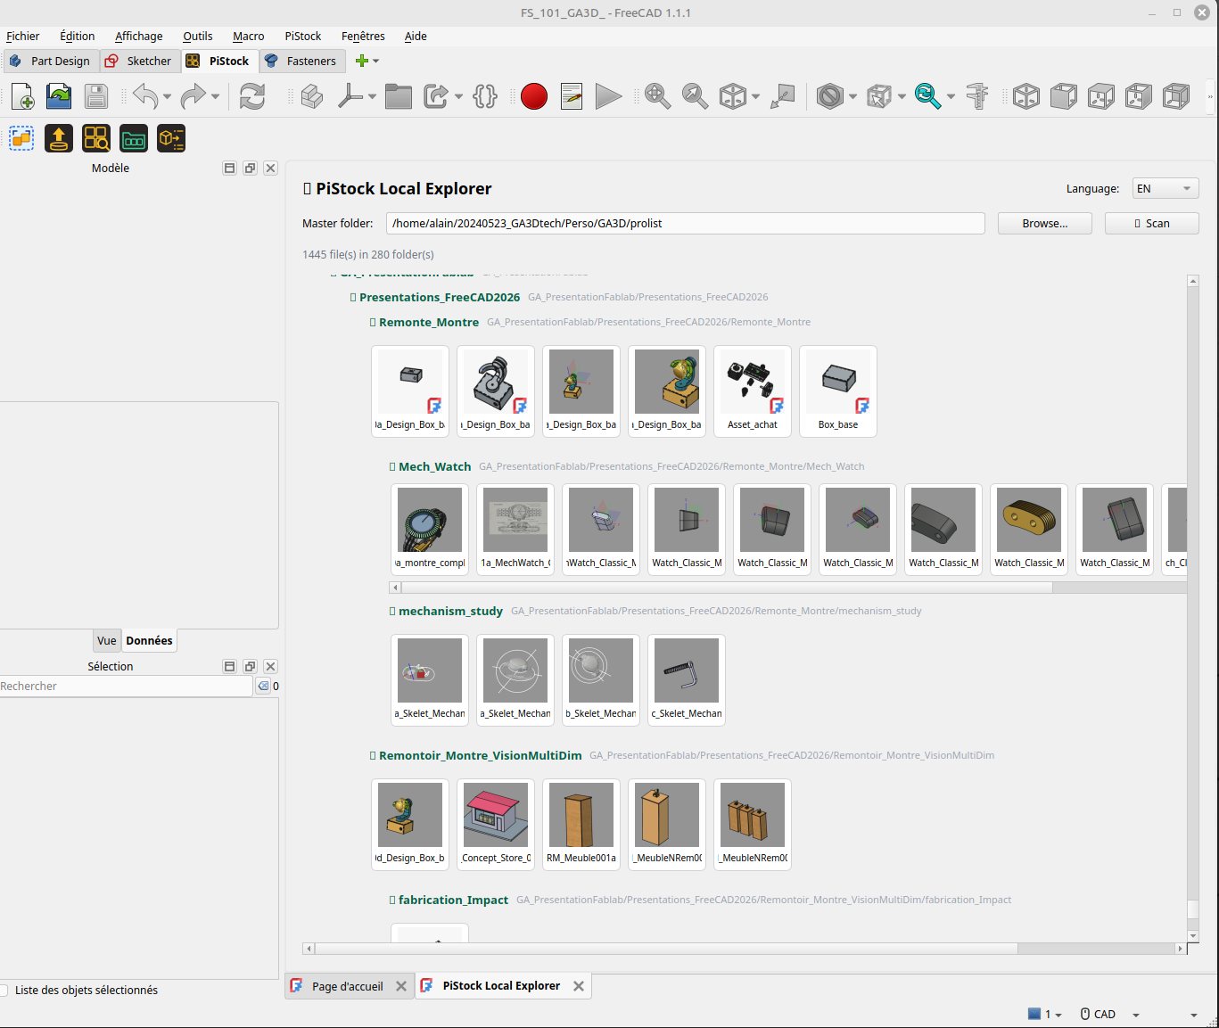
Task: Undo the last action
Action: click(x=145, y=96)
